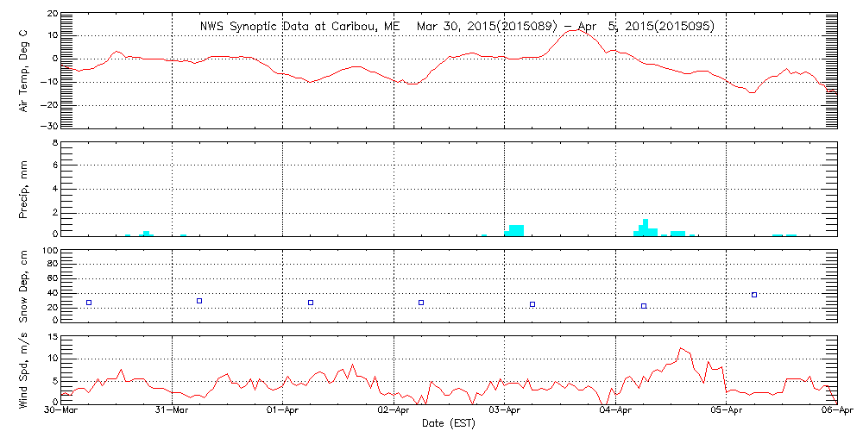The width and height of the screenshot is (863, 431).
Task: Click the "Air Temp, Deg C" axis label
Action: point(23,71)
